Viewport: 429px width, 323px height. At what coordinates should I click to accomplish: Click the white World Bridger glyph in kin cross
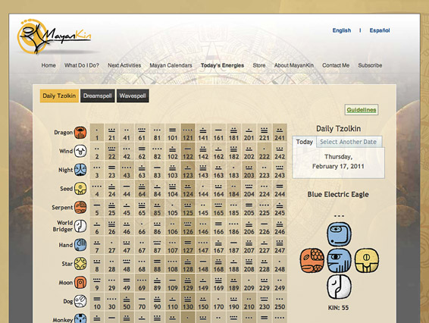pyautogui.click(x=340, y=287)
